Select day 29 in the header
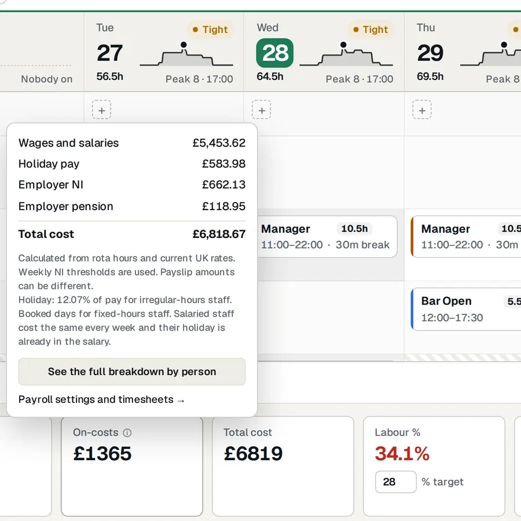This screenshot has height=521, width=521. pos(430,53)
